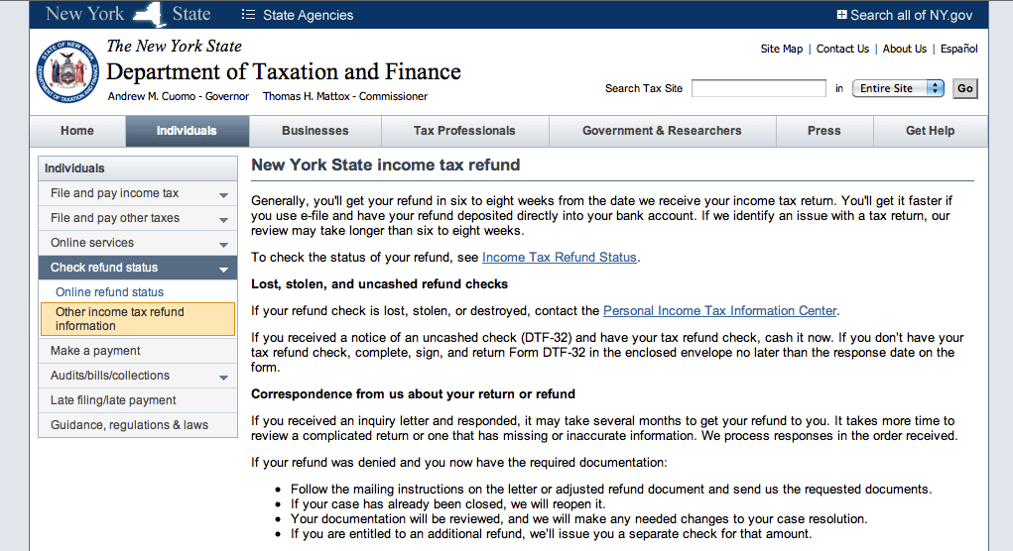Open Online refund status in sidebar
Viewport: 1013px width, 551px height.
tap(109, 292)
